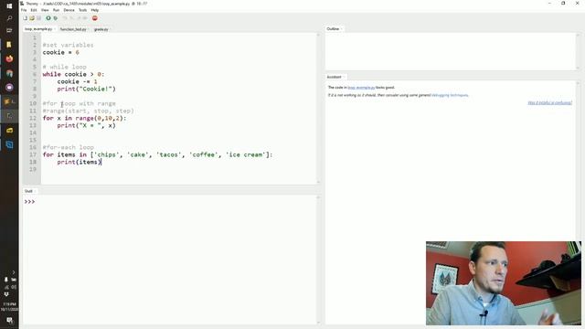The height and width of the screenshot is (329, 585).
Task: Stop the program with red Stop icon
Action: tap(95, 18)
